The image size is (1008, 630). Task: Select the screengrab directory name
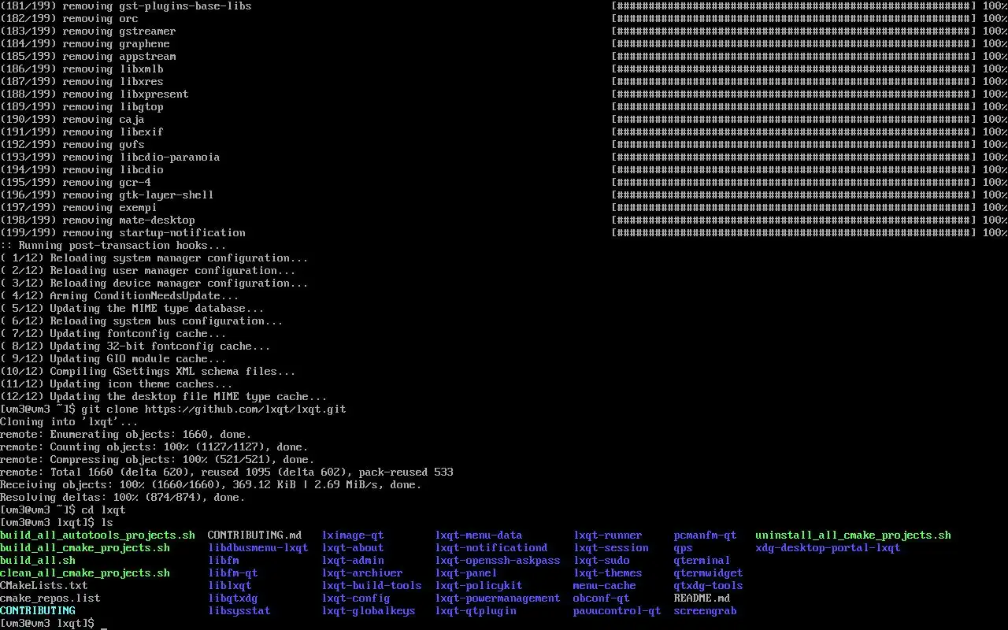[x=706, y=611]
